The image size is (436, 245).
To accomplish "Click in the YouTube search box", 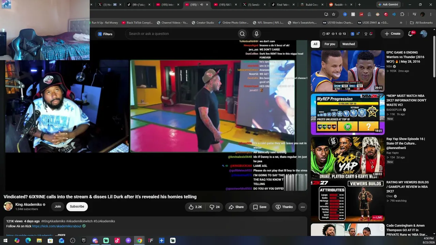I will pyautogui.click(x=182, y=34).
